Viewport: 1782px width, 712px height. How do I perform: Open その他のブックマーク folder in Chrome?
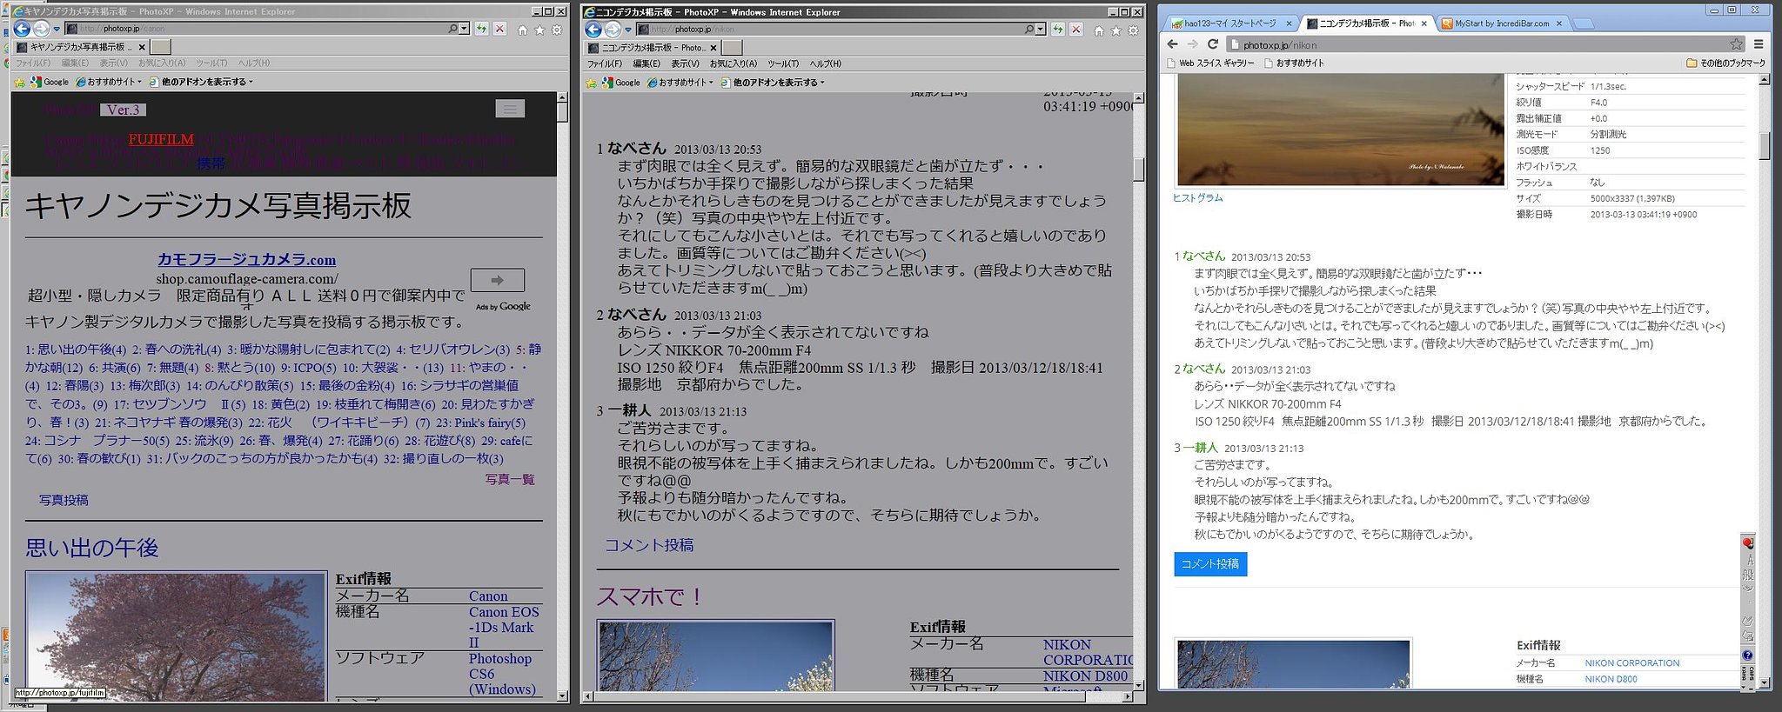(x=1725, y=63)
